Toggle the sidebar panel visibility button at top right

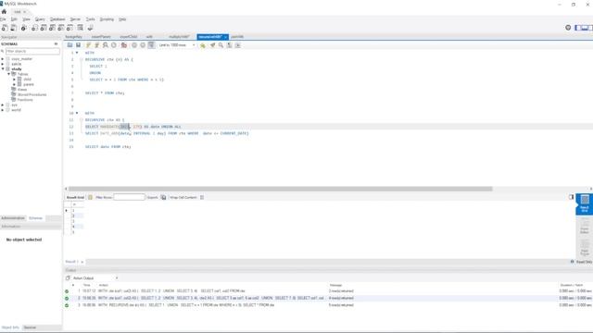pyautogui.click(x=577, y=28)
